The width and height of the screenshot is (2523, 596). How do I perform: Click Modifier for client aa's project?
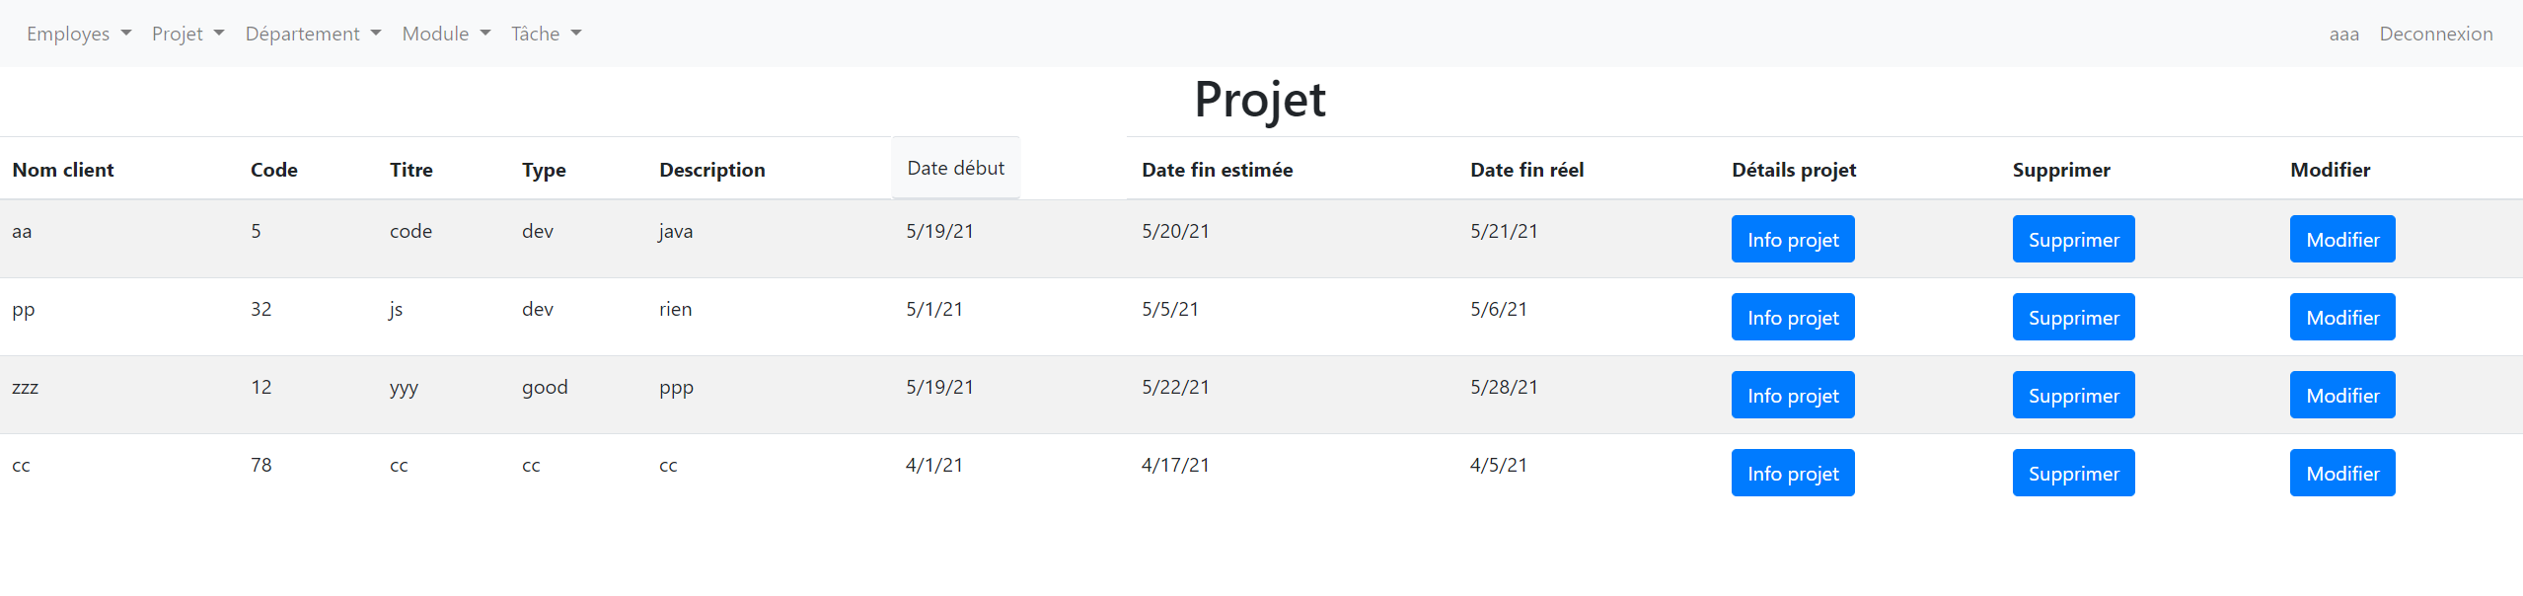pos(2342,239)
